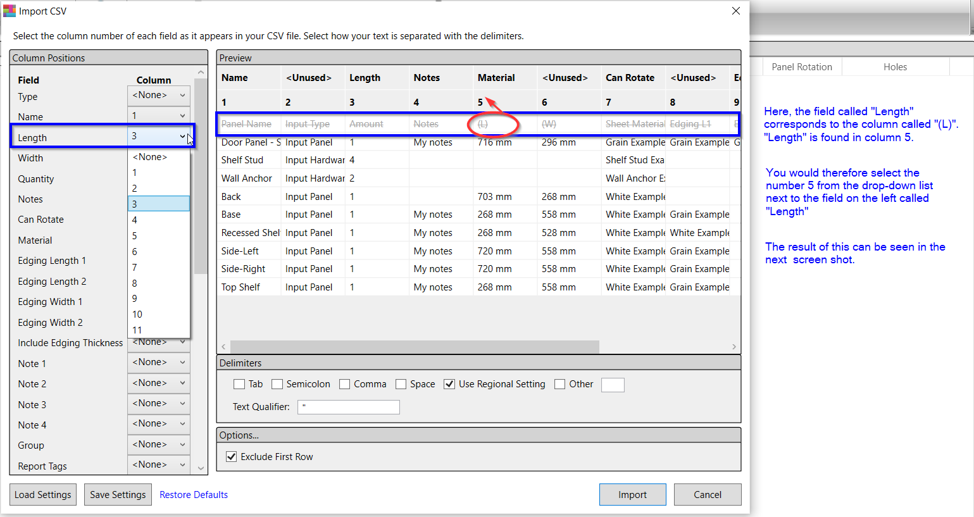The width and height of the screenshot is (974, 517).
Task: Click the preview scroll left arrow
Action: [223, 347]
